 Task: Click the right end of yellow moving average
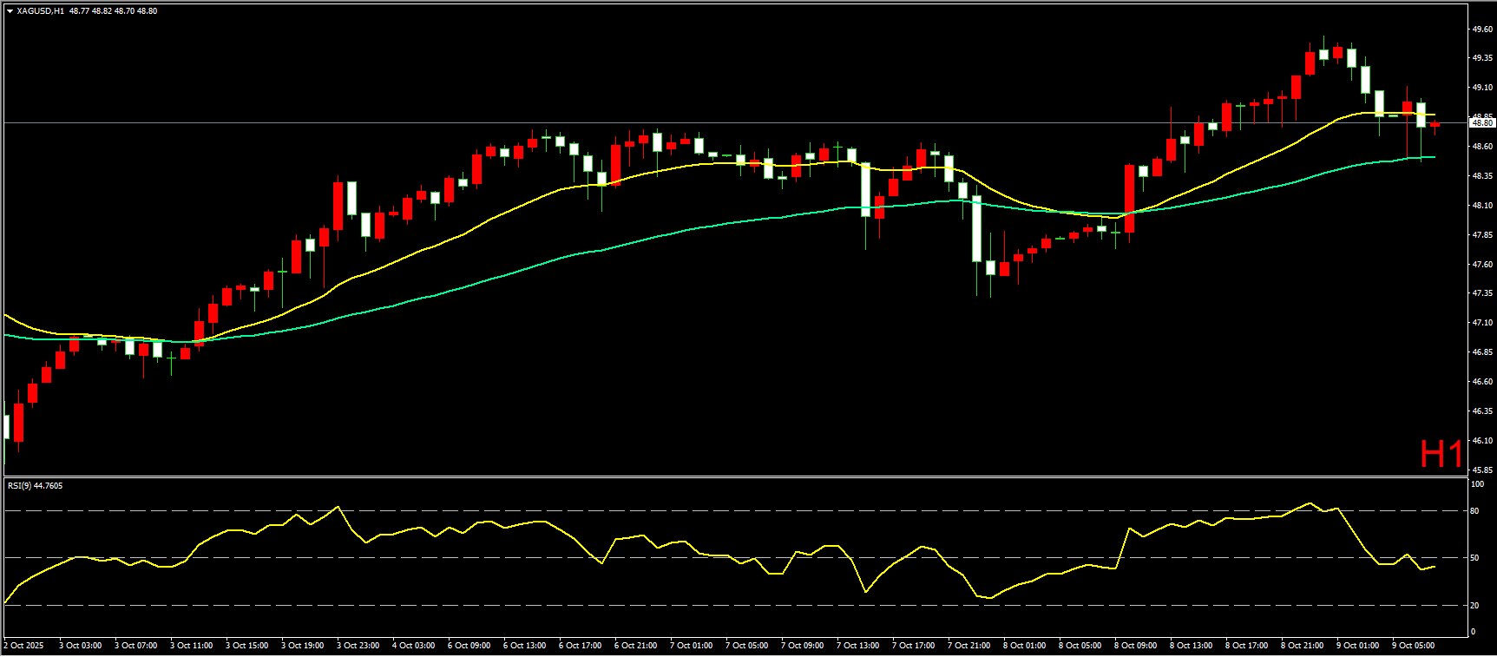point(1434,115)
